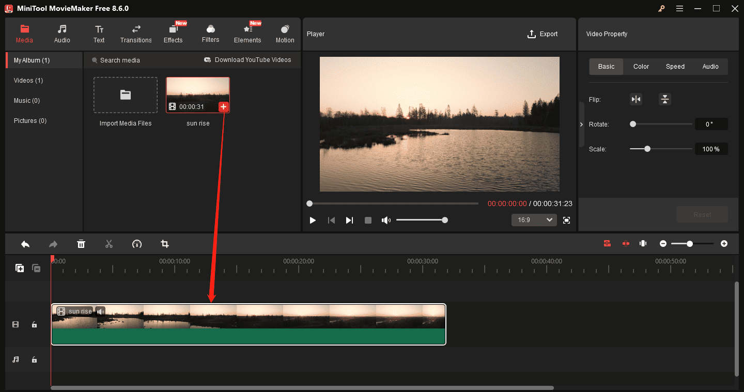Click the Scale 100% field
The height and width of the screenshot is (392, 744).
(x=711, y=149)
